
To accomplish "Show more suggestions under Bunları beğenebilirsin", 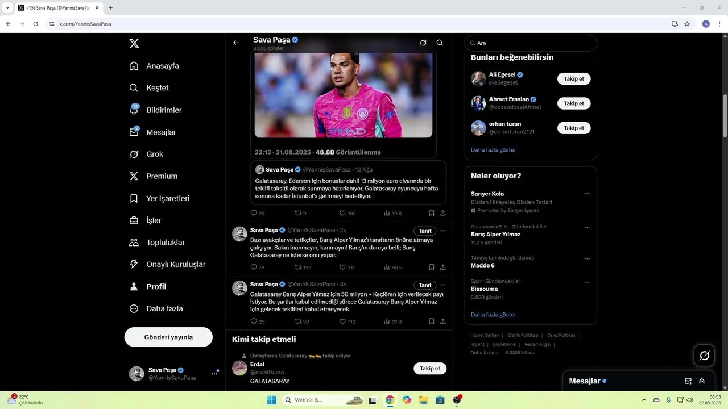I will click(x=493, y=150).
